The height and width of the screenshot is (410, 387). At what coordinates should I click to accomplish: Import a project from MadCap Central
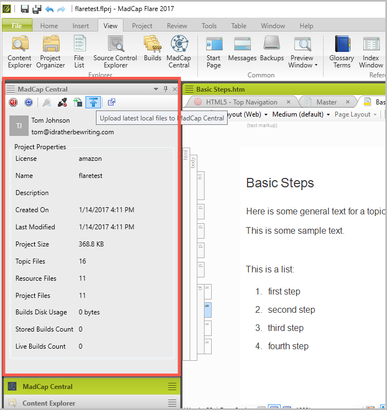[x=78, y=102]
